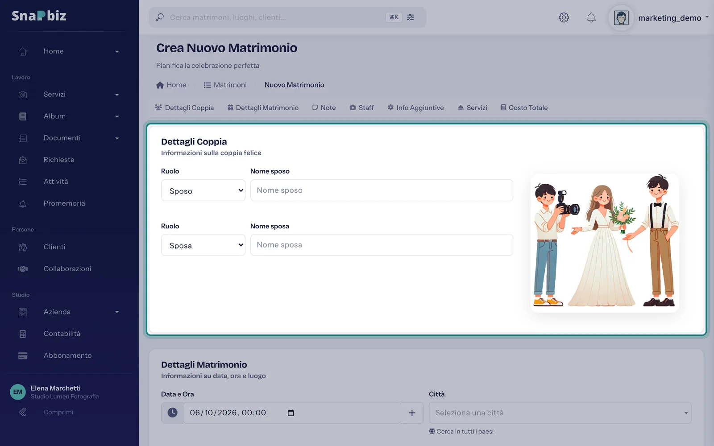Click the Dettagli Coppia tab
The image size is (714, 446).
(x=184, y=107)
